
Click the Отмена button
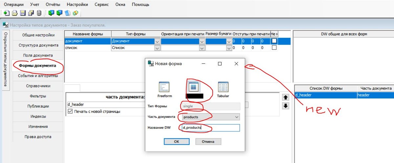click(x=208, y=142)
